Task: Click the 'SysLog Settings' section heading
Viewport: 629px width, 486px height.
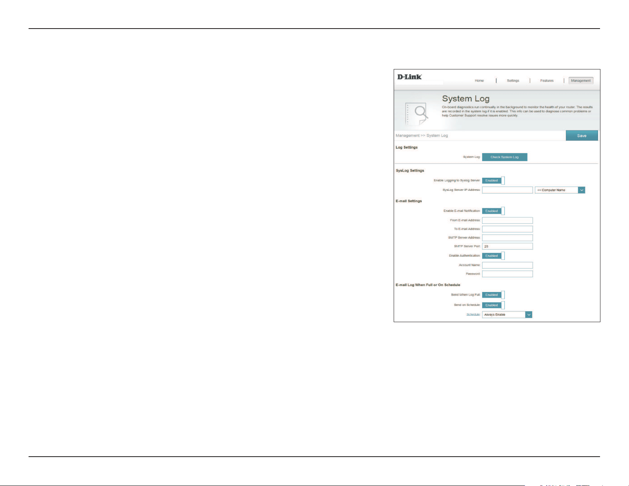Action: [410, 171]
